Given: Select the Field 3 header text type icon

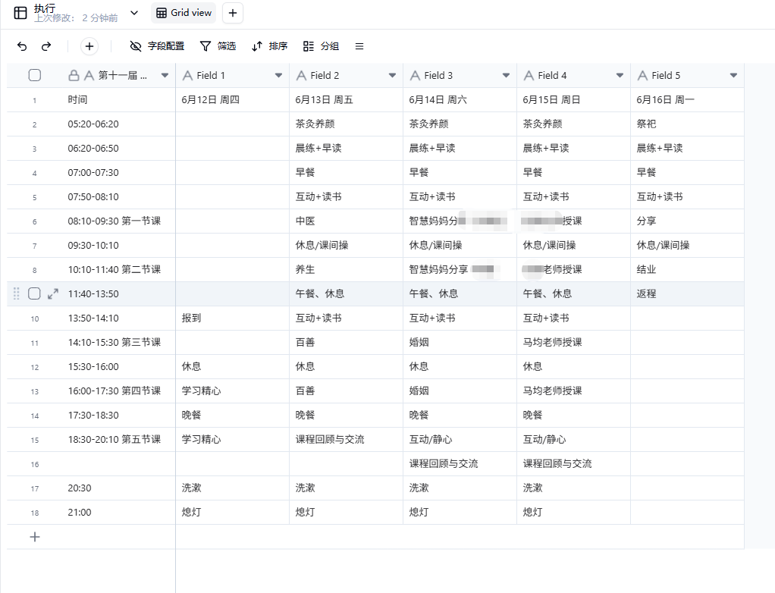Looking at the screenshot, I should tap(416, 76).
